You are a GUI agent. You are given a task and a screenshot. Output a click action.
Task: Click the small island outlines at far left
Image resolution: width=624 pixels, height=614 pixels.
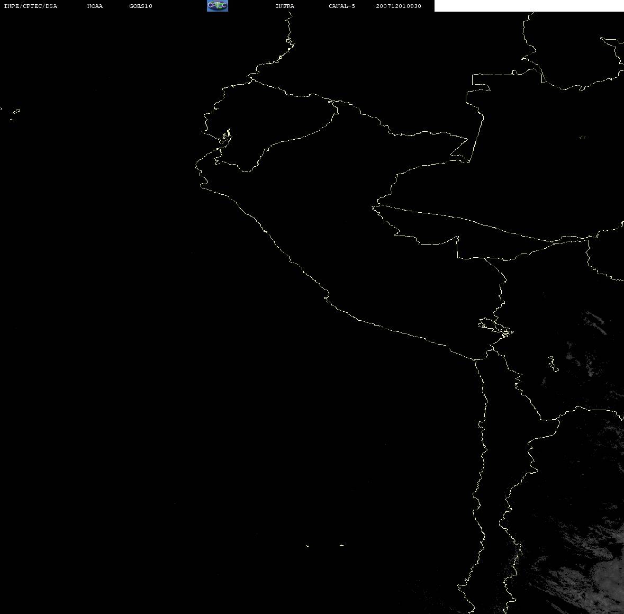14,113
